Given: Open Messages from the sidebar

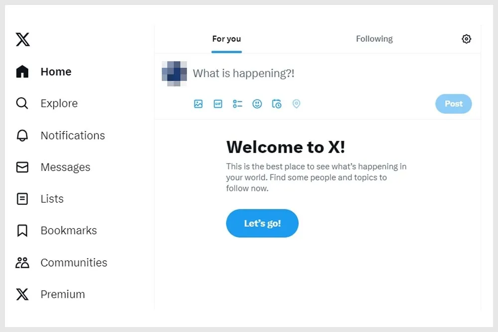Looking at the screenshot, I should pos(53,167).
